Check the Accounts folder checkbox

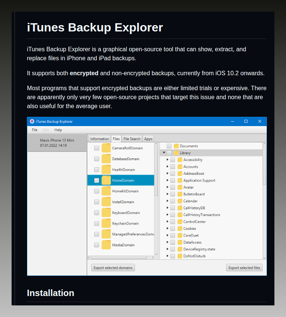click(x=172, y=167)
